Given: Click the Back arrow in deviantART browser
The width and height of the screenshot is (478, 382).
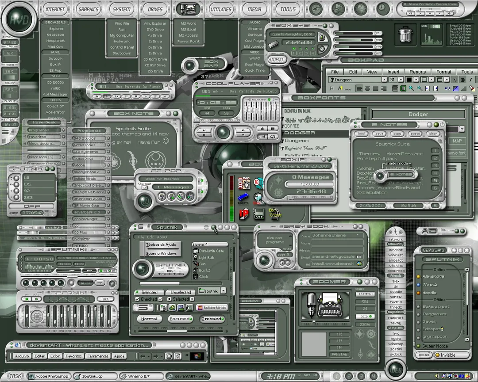Looking at the screenshot, I should (x=142, y=356).
